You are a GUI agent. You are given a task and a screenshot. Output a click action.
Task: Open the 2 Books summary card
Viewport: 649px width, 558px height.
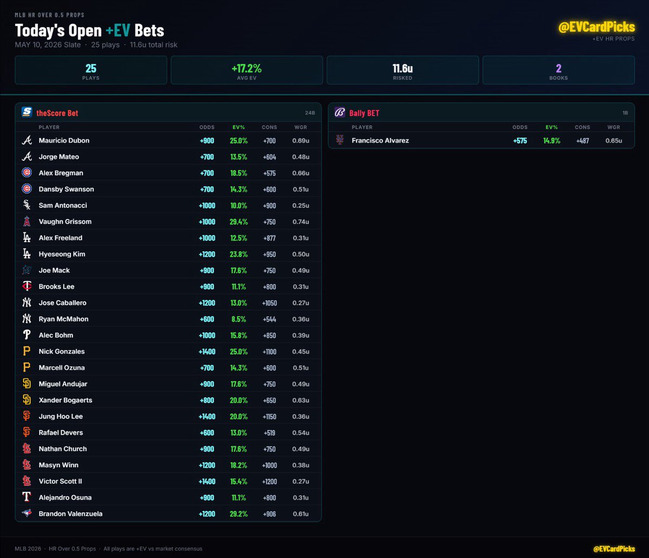tap(559, 70)
